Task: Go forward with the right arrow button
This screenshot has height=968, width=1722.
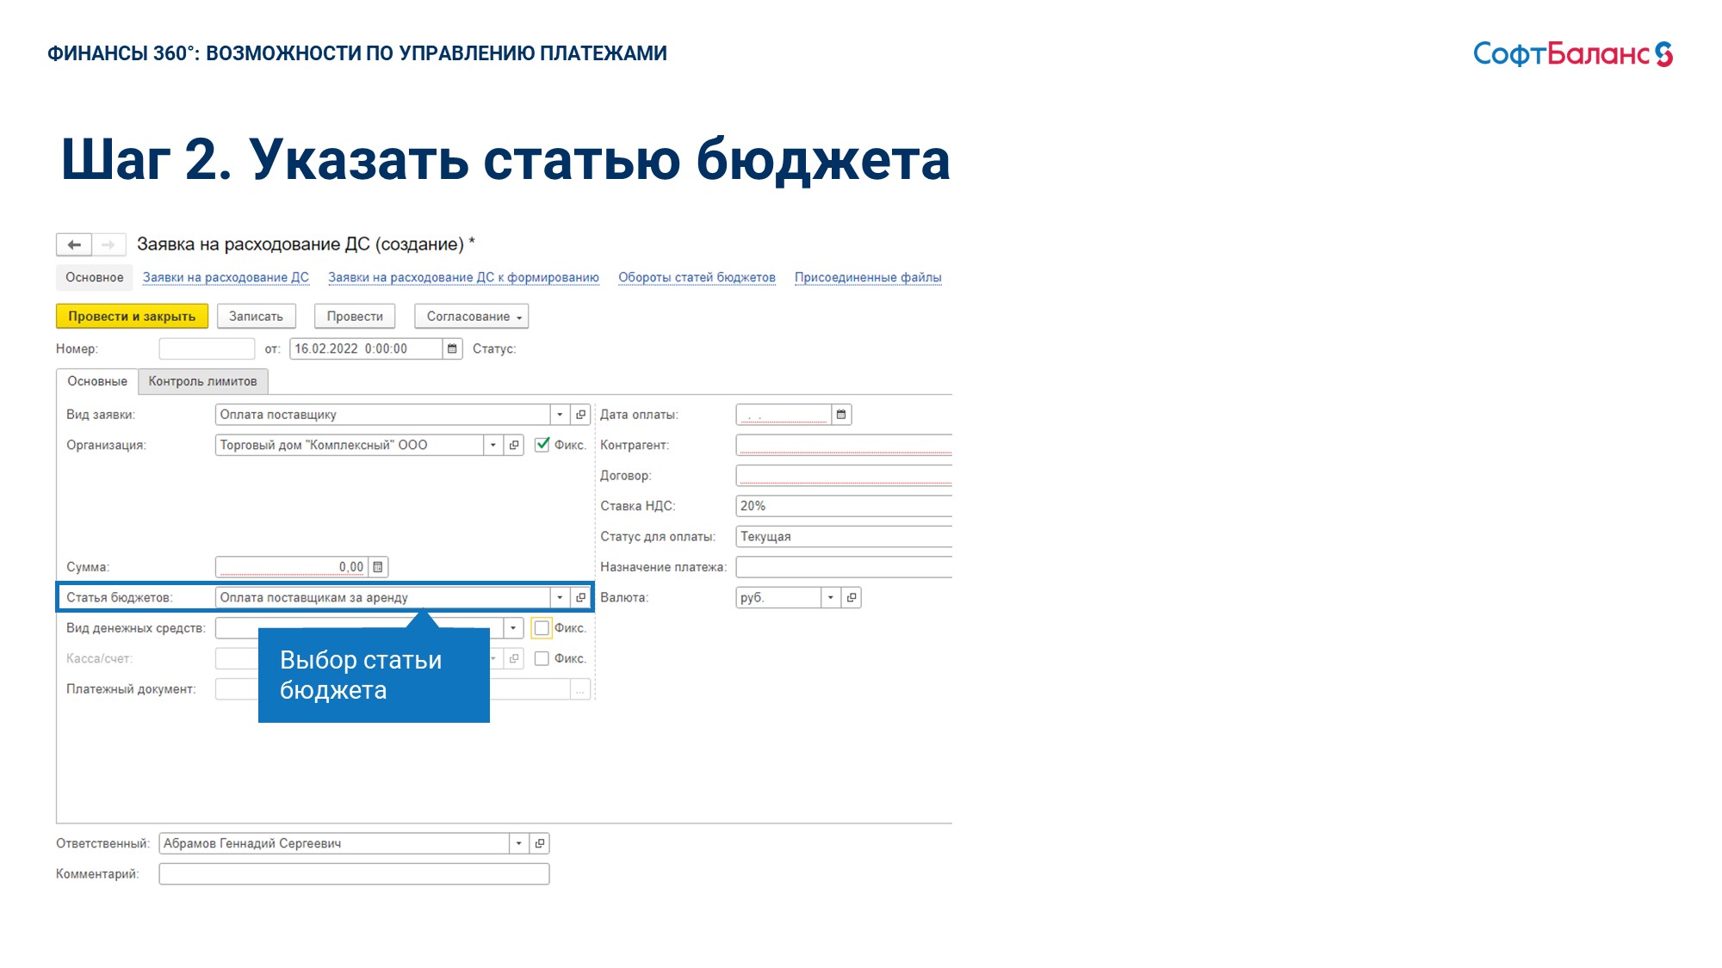Action: click(108, 244)
